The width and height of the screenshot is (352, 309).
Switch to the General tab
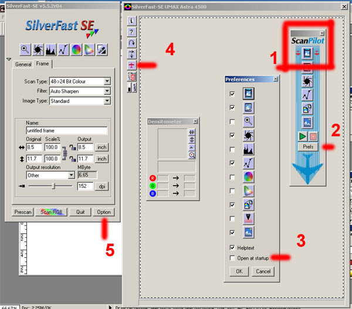coord(23,64)
